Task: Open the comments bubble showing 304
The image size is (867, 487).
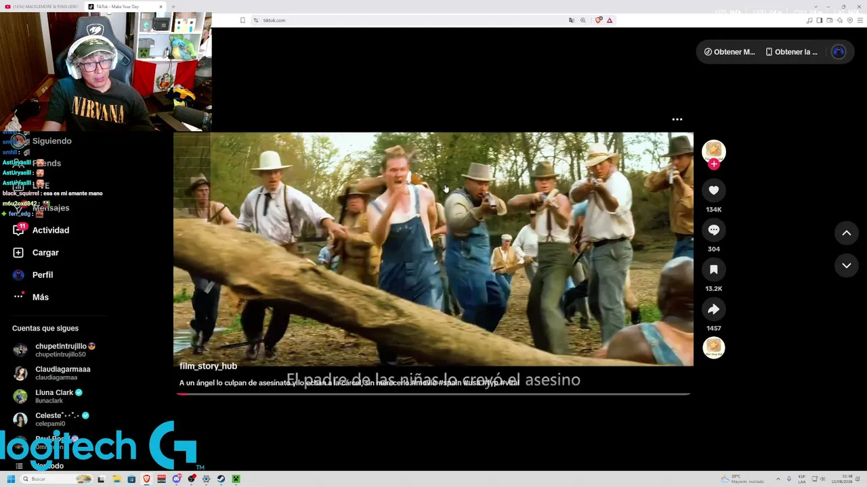Action: coord(713,230)
